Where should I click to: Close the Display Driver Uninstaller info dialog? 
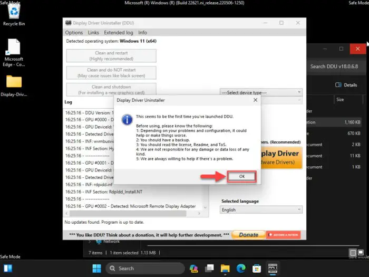[255, 100]
